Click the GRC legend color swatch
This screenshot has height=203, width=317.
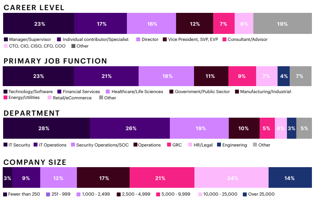coord(169,145)
